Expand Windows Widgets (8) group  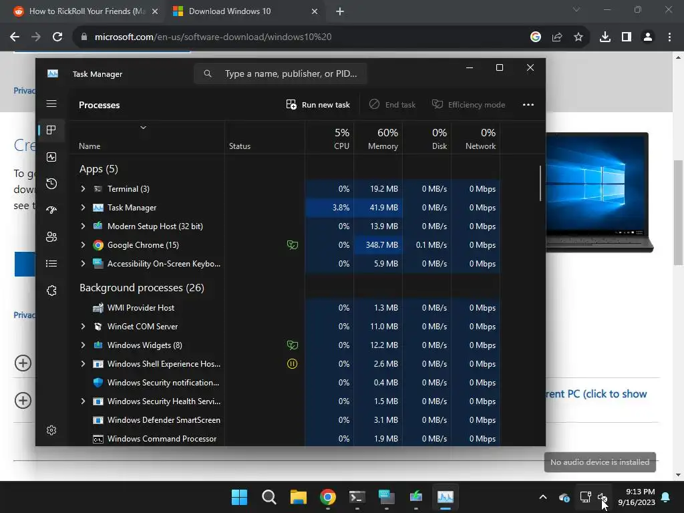(83, 345)
